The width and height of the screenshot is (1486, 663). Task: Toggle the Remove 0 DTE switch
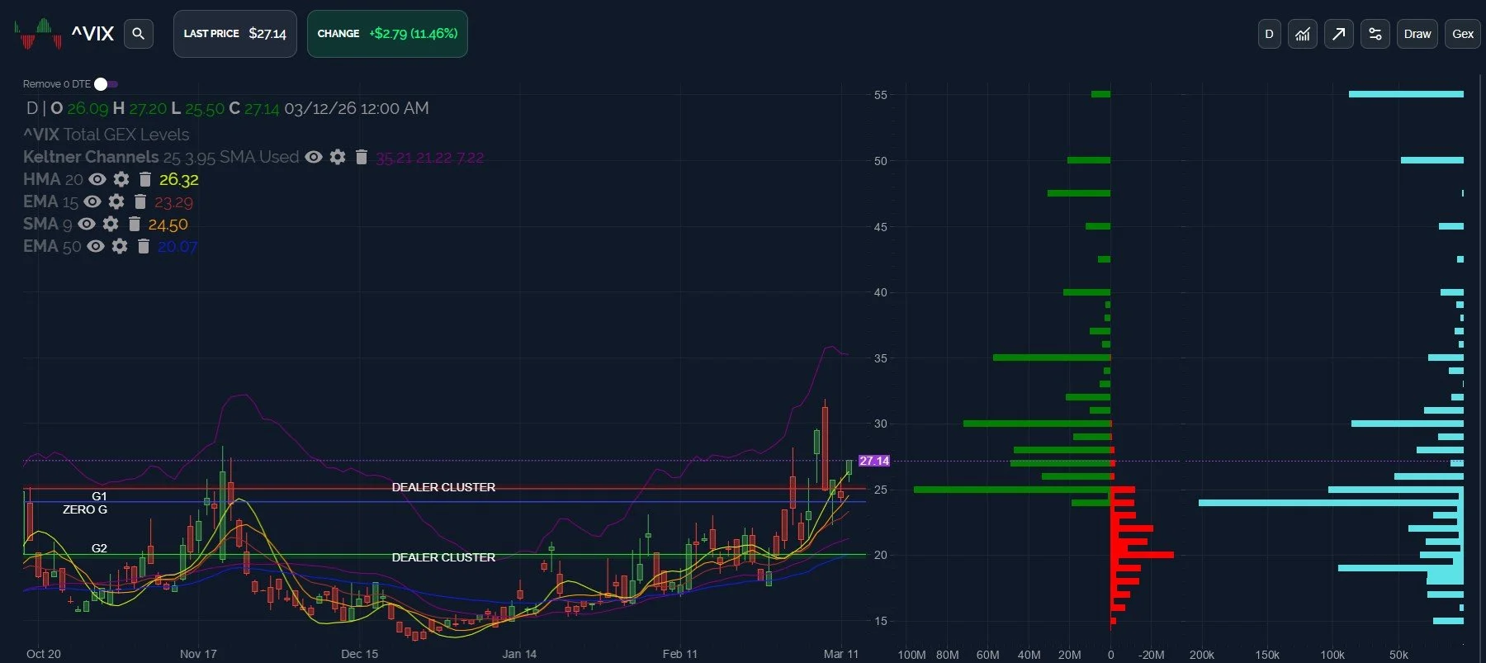point(106,84)
